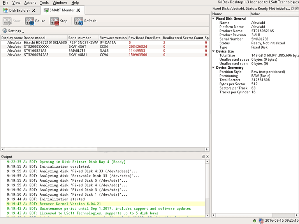This screenshot has height=224, width=299.
Task: Collapse the Device Size section
Action: click(214, 51)
